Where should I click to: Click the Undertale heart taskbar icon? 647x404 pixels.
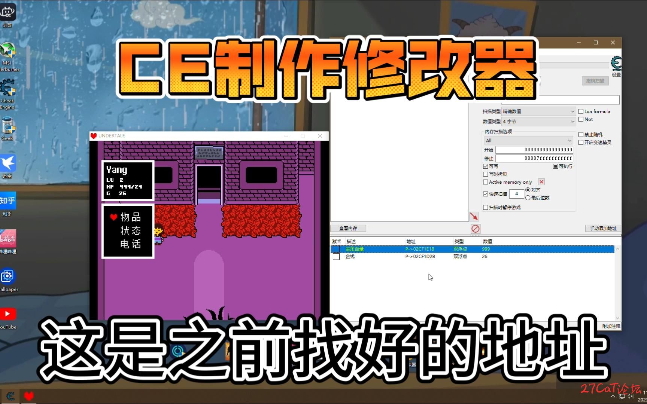[x=29, y=396]
